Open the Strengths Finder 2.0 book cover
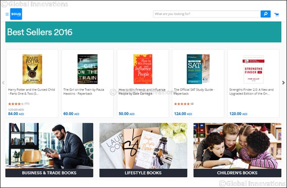287x188 pixels. [253, 69]
